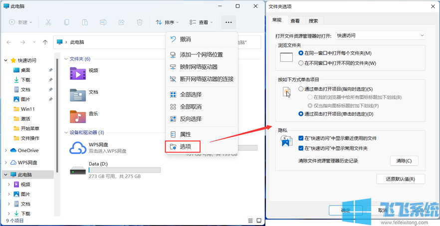Viewport: 440px width, 226px height.
Task: Click the Data (D:) storage usage bar
Action: [x=124, y=170]
